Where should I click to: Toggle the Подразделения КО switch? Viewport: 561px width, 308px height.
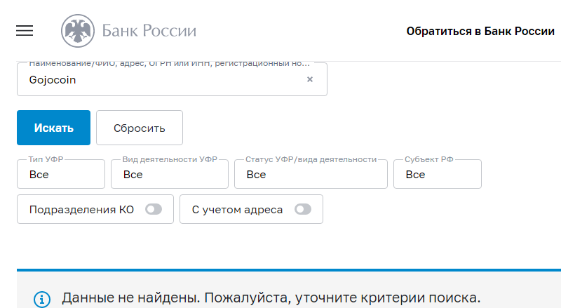tap(154, 209)
